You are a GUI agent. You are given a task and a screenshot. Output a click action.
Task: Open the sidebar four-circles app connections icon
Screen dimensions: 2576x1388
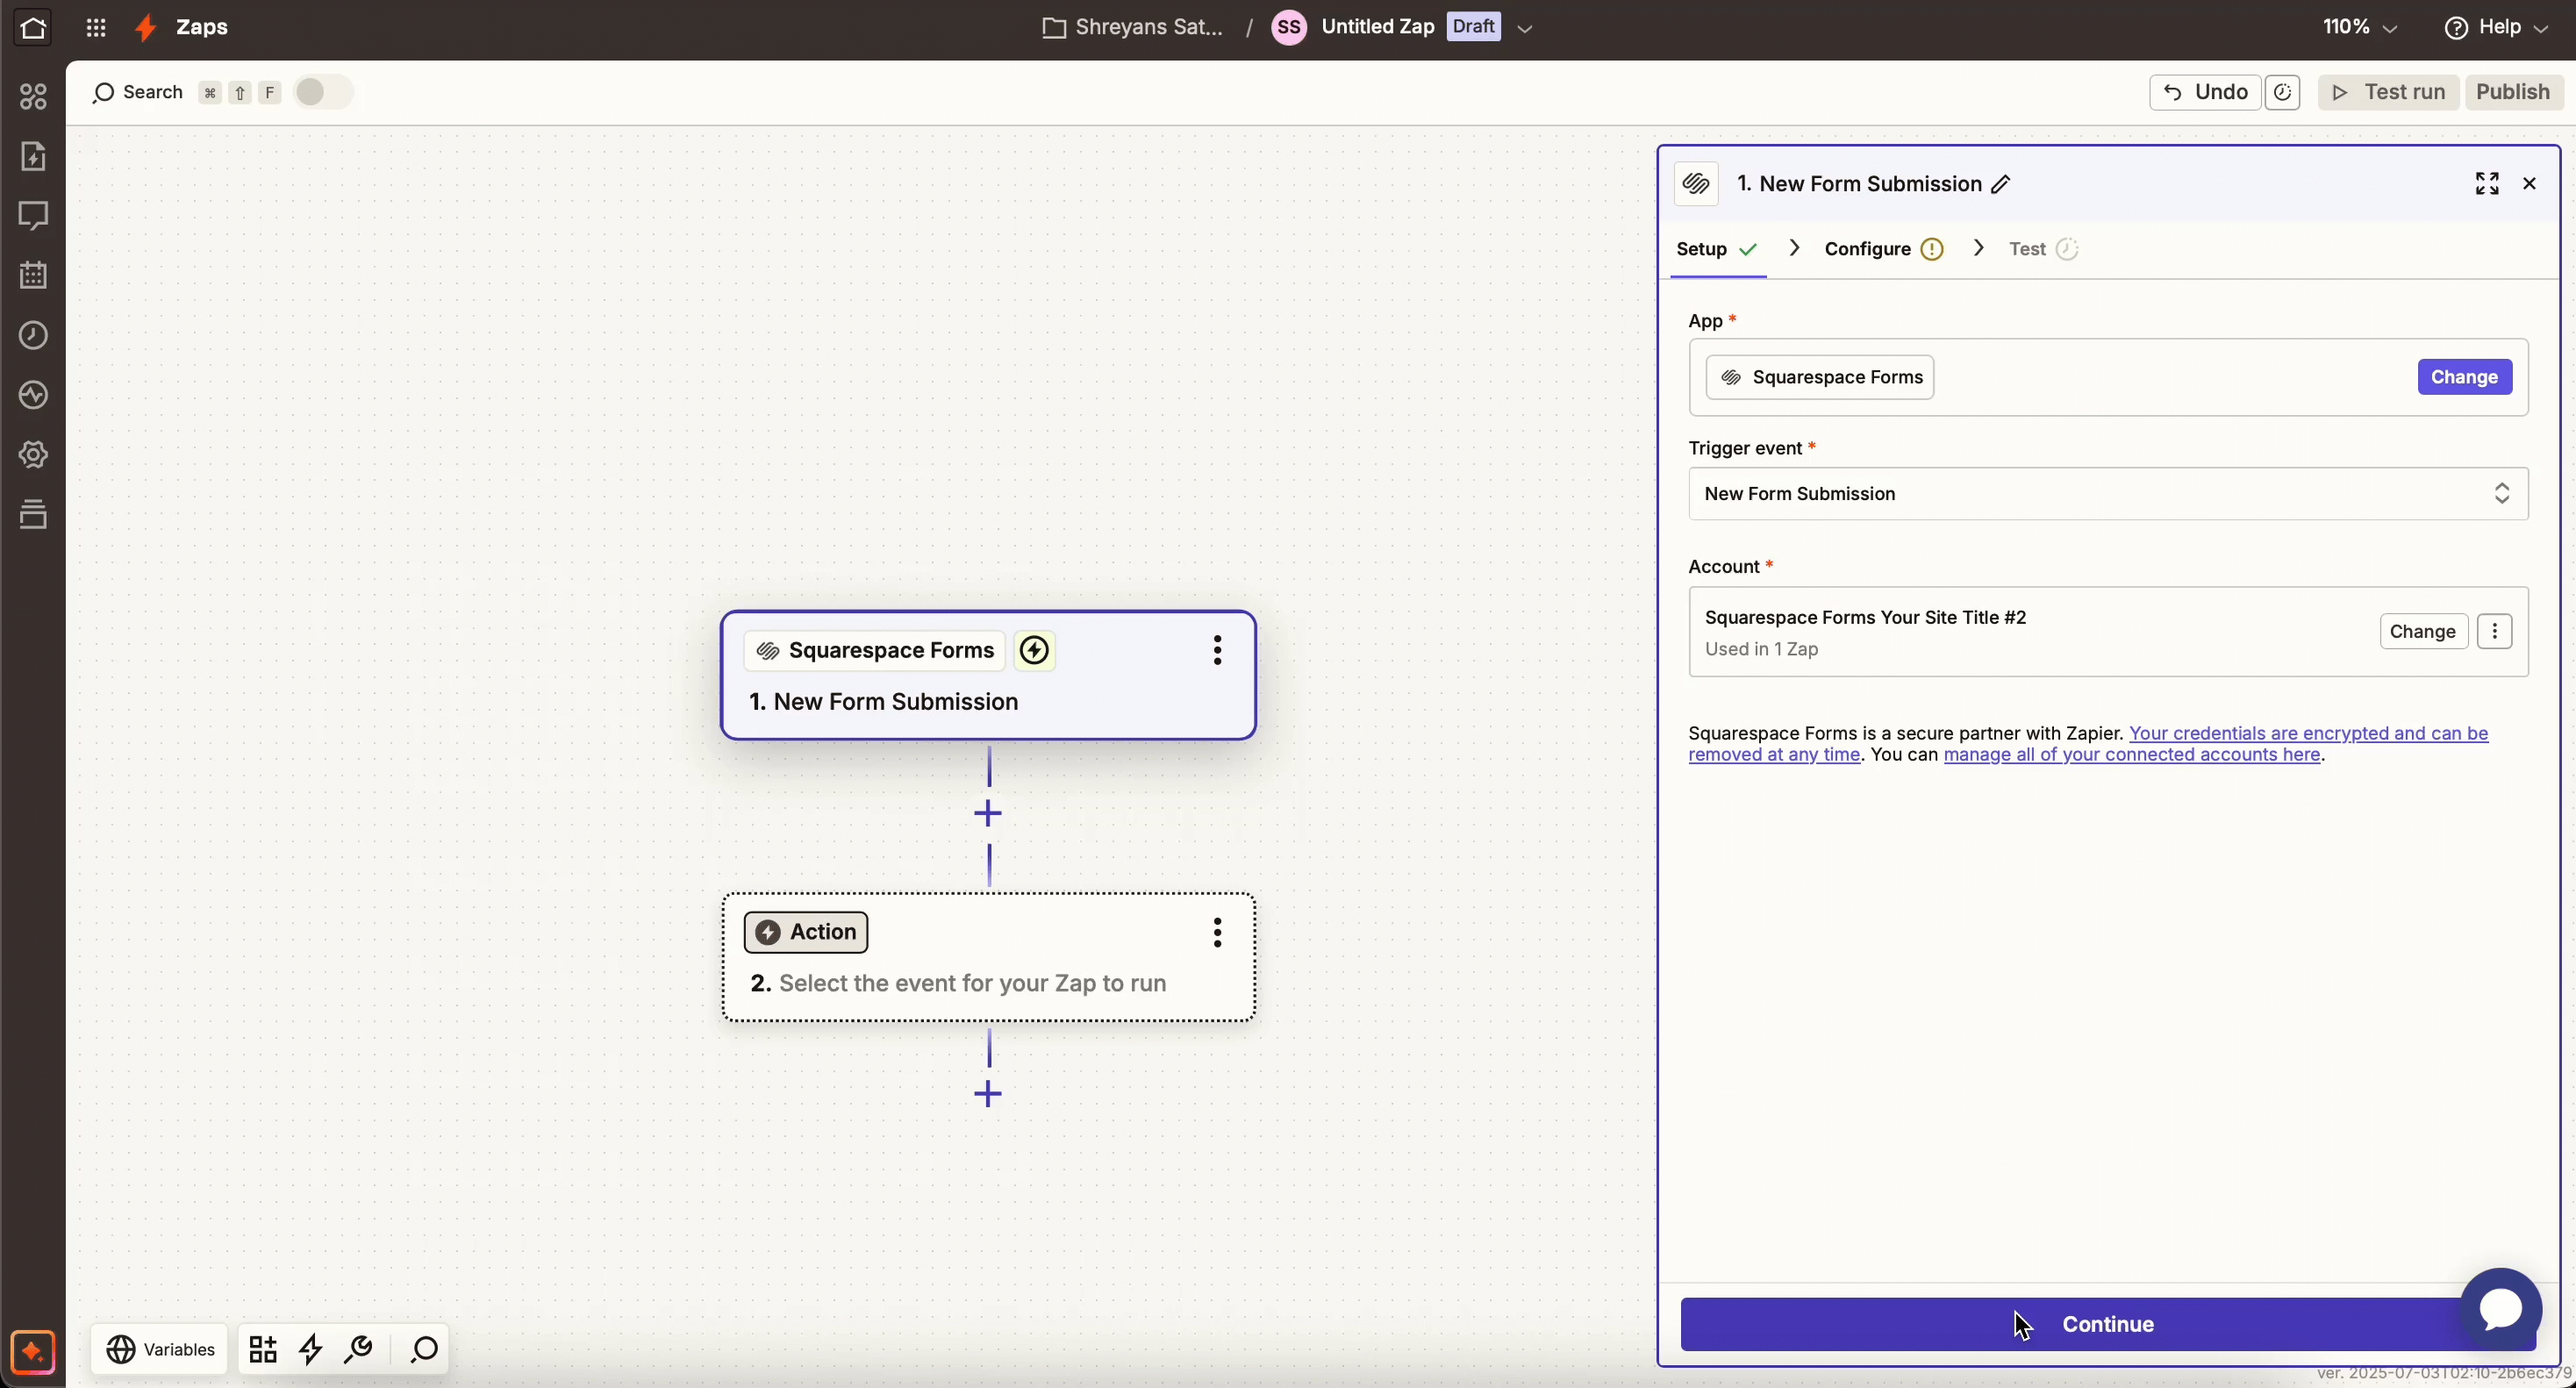point(33,96)
